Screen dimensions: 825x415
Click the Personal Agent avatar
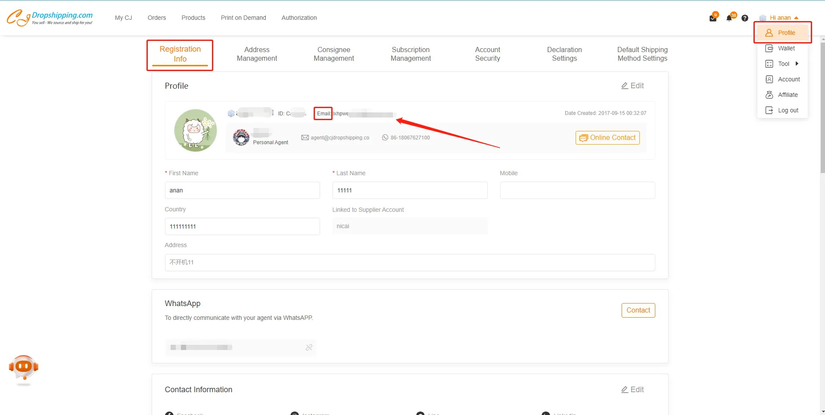click(x=241, y=137)
